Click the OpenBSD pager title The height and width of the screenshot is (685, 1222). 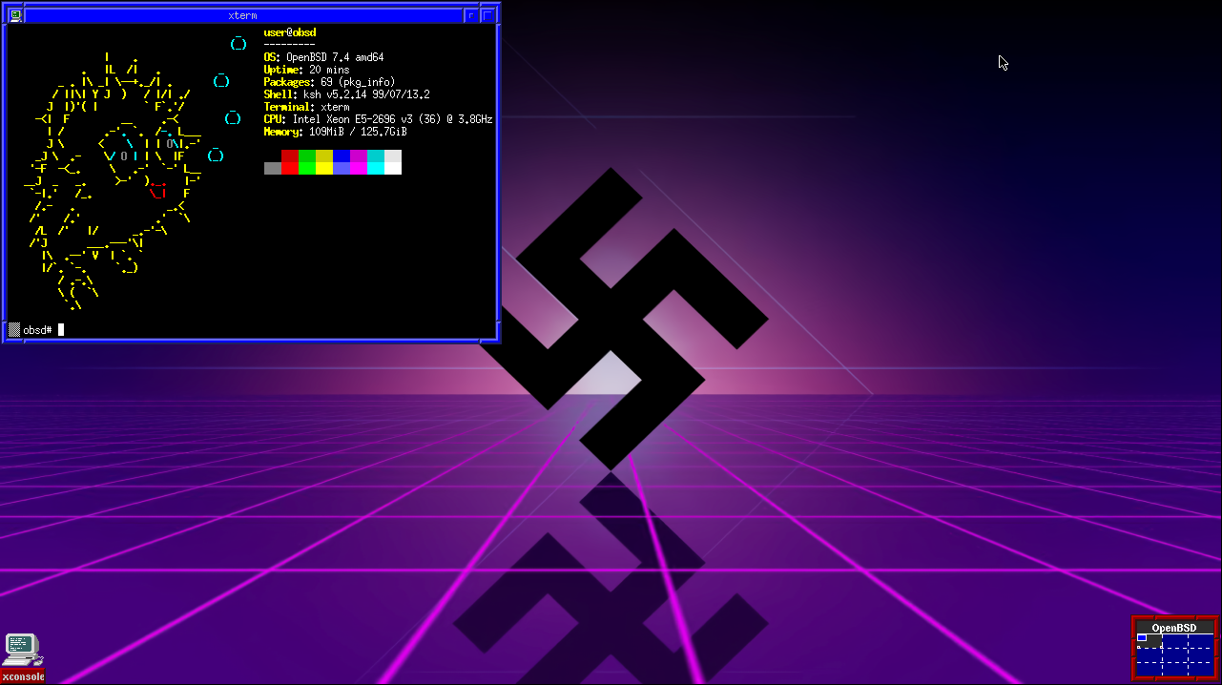click(x=1174, y=628)
